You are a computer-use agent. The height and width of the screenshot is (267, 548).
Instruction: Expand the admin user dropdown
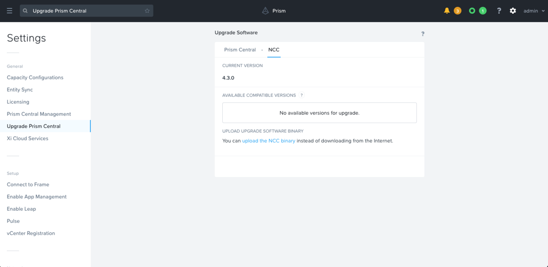[x=534, y=11]
